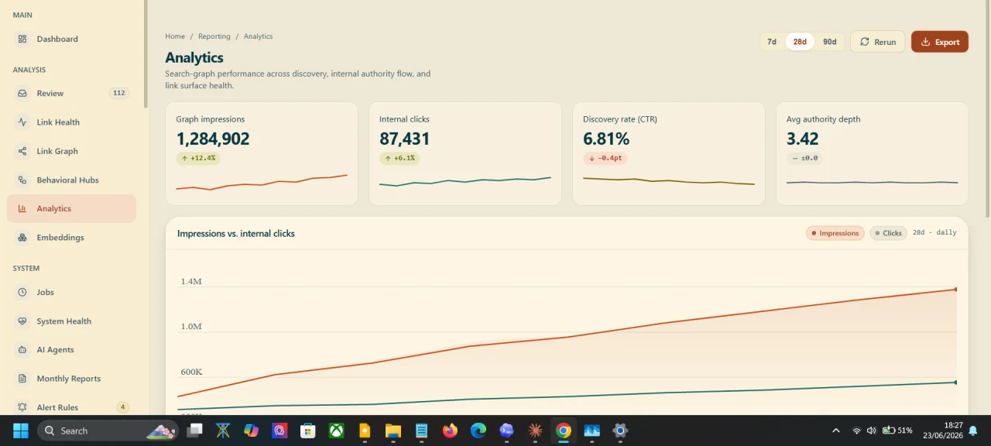Click the Graph impressions value 1,284,902
Image resolution: width=991 pixels, height=446 pixels.
pos(213,139)
